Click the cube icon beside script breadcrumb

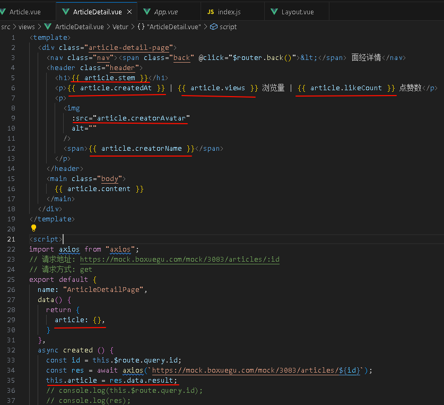pyautogui.click(x=213, y=27)
